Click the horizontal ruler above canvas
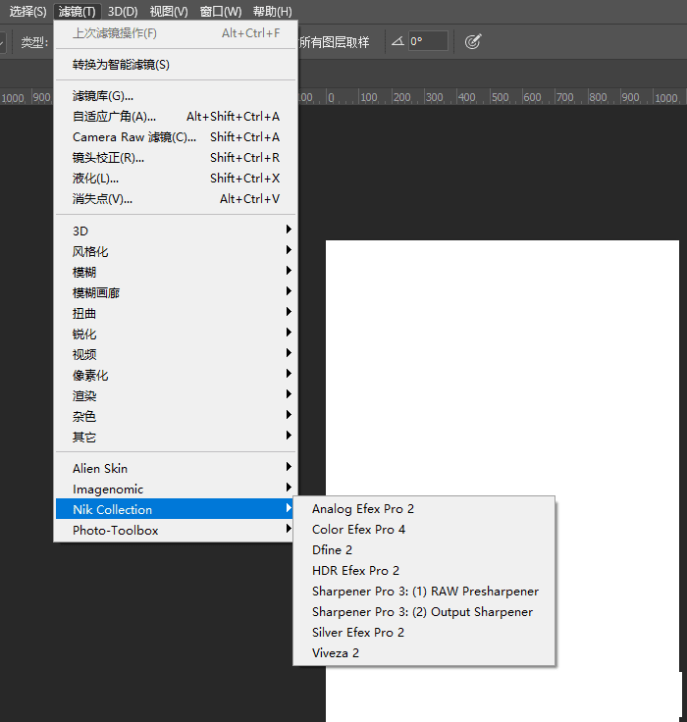The height and width of the screenshot is (722, 687). [491, 97]
